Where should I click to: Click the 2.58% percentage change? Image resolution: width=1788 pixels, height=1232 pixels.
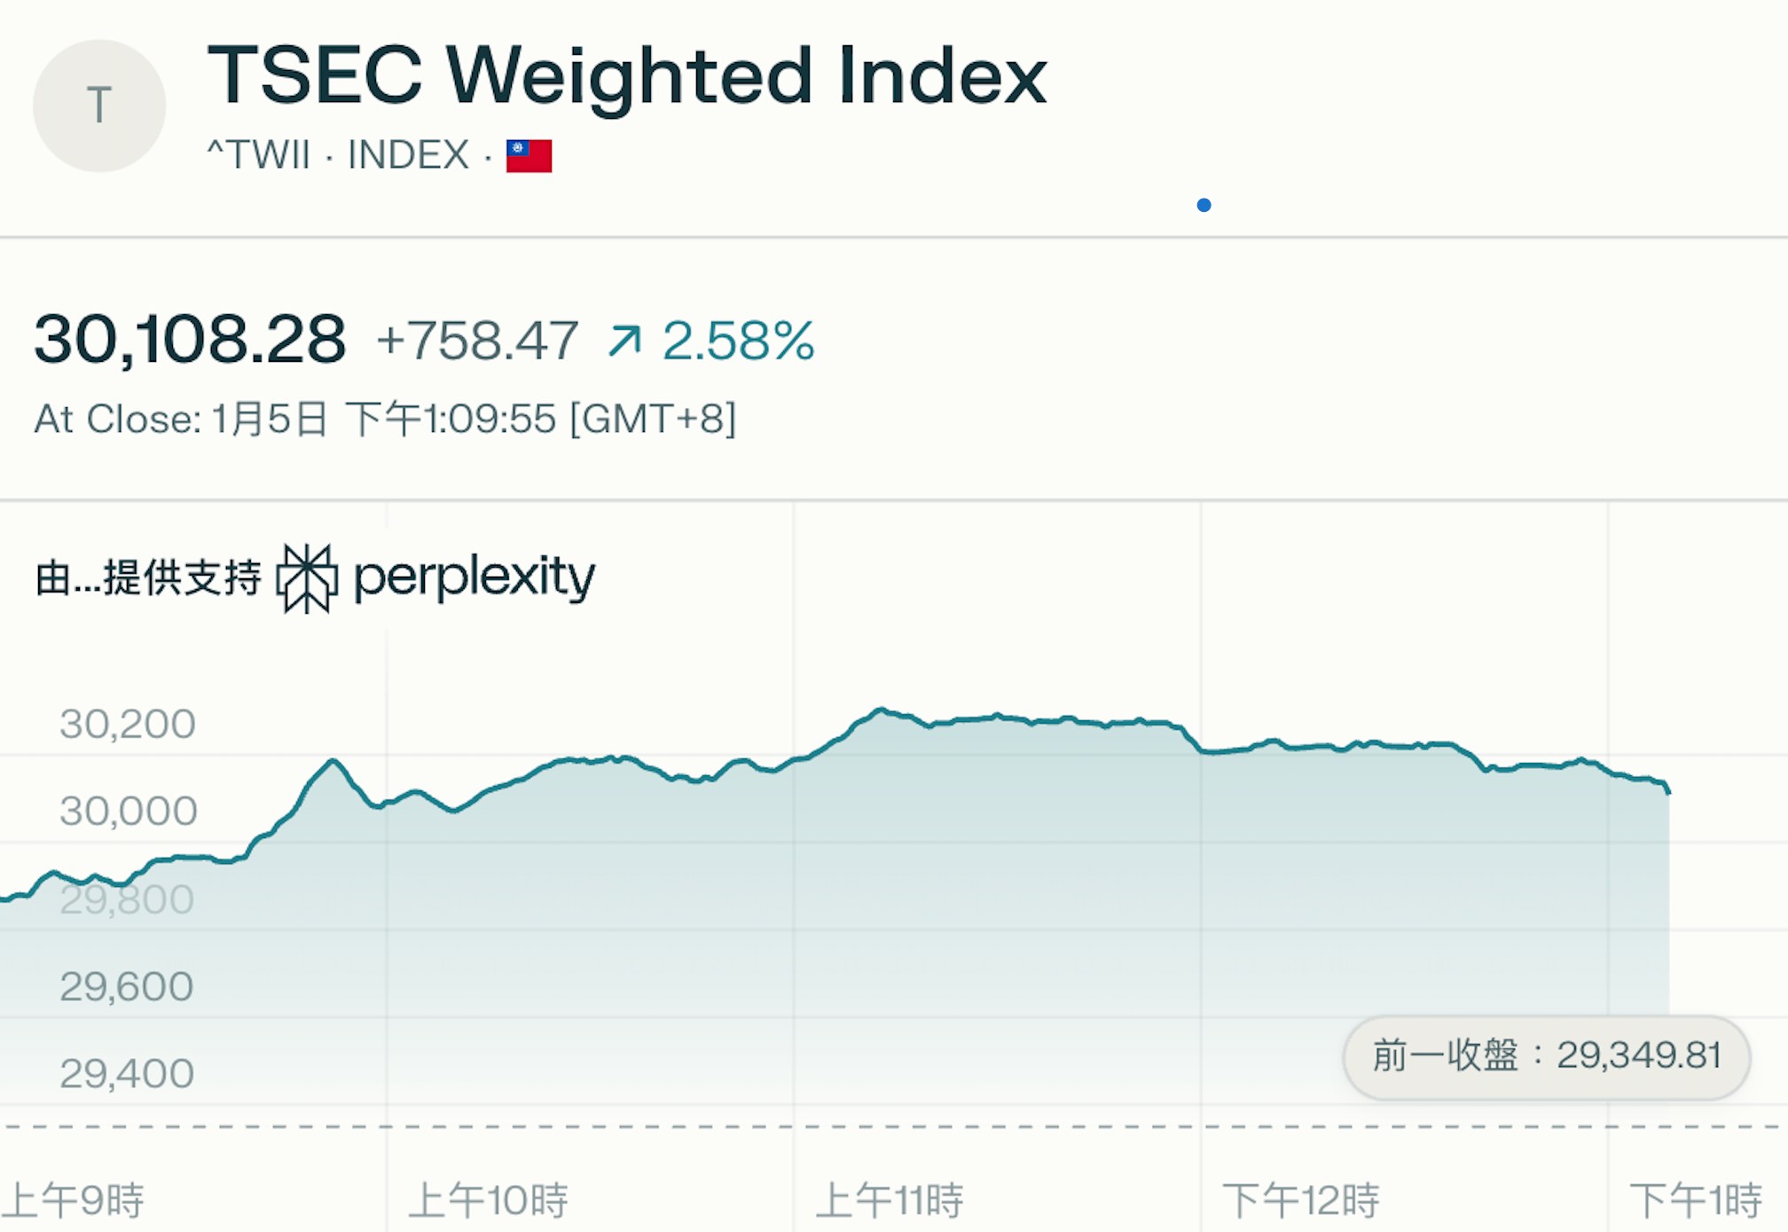(x=738, y=341)
